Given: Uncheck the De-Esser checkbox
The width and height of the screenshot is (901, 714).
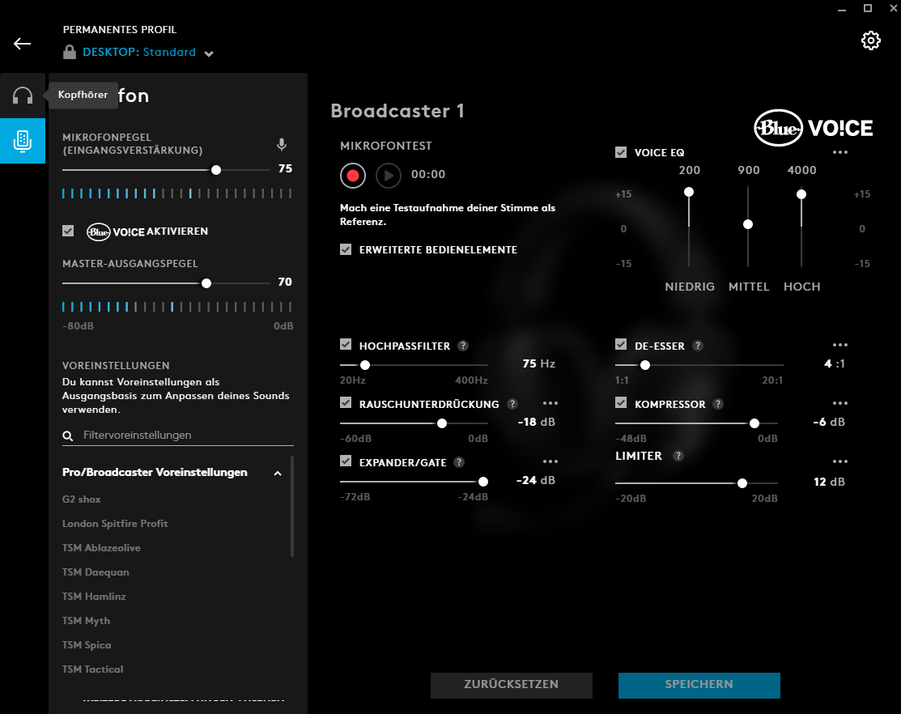Looking at the screenshot, I should [x=621, y=344].
